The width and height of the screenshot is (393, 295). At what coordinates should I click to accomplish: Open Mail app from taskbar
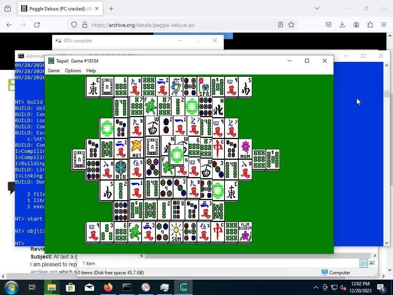[x=89, y=287]
